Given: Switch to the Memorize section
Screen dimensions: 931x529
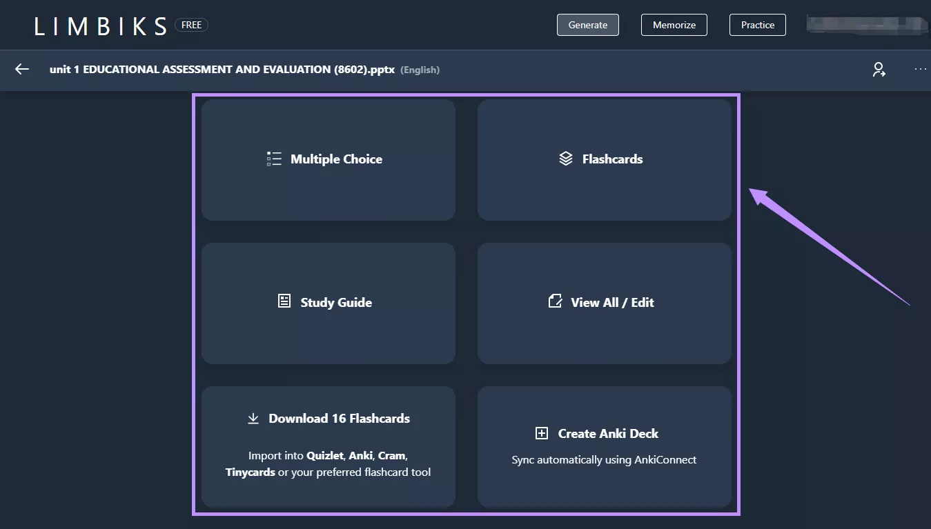Looking at the screenshot, I should (674, 24).
